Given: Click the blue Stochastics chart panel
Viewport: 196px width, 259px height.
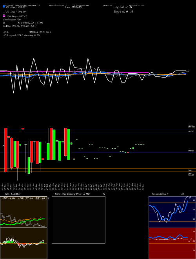Looking at the screenshot, I should tap(172, 212).
